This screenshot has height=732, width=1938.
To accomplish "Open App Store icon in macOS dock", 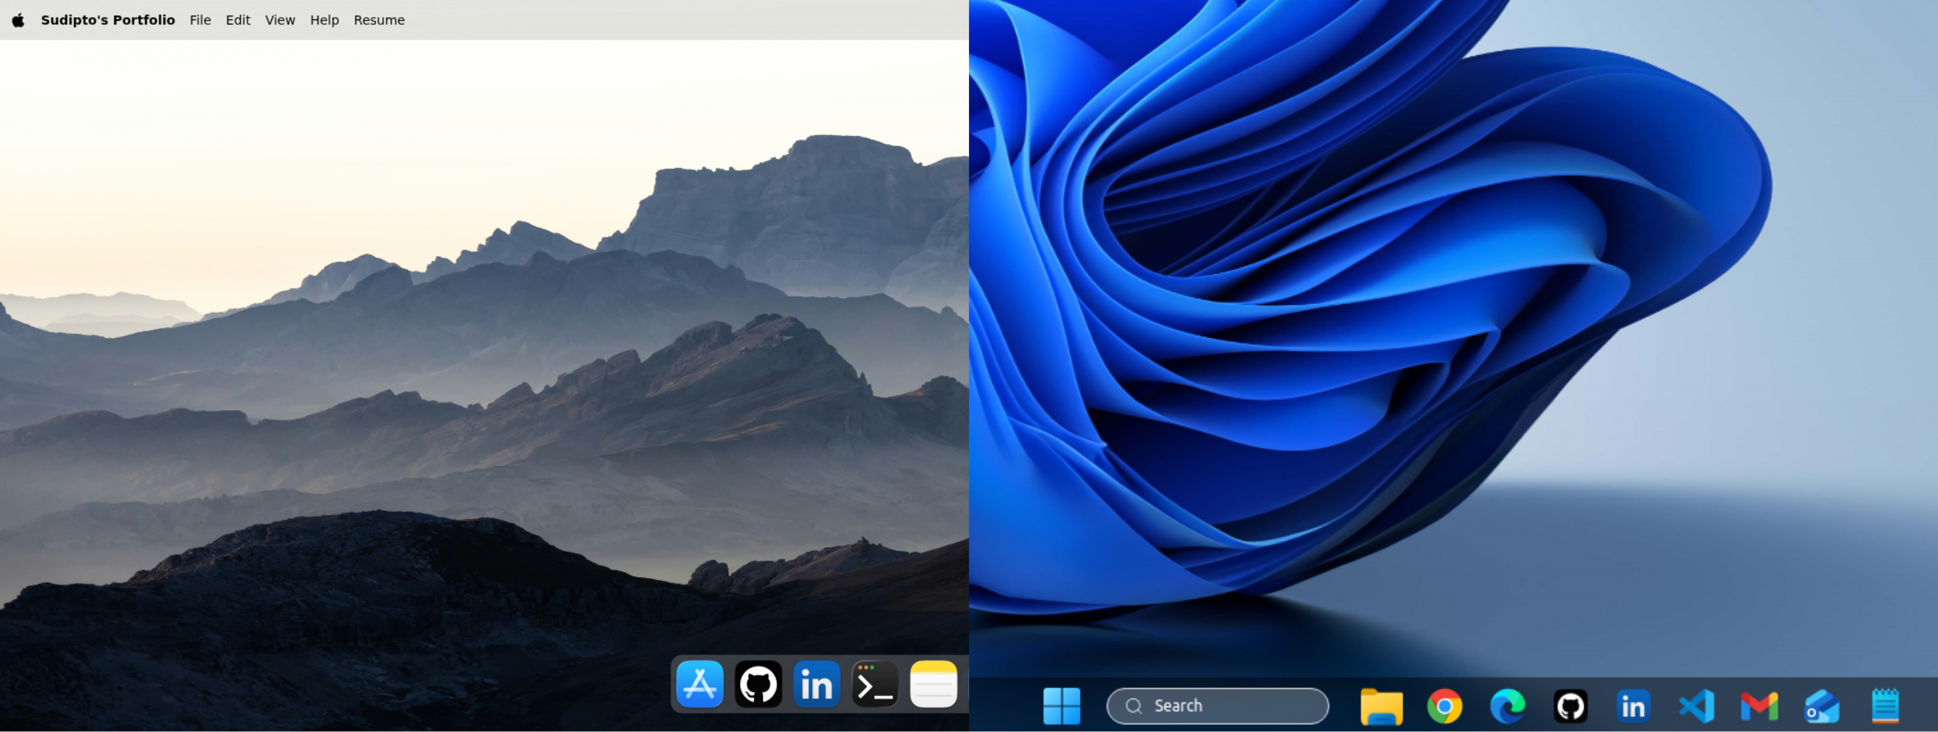I will (700, 684).
